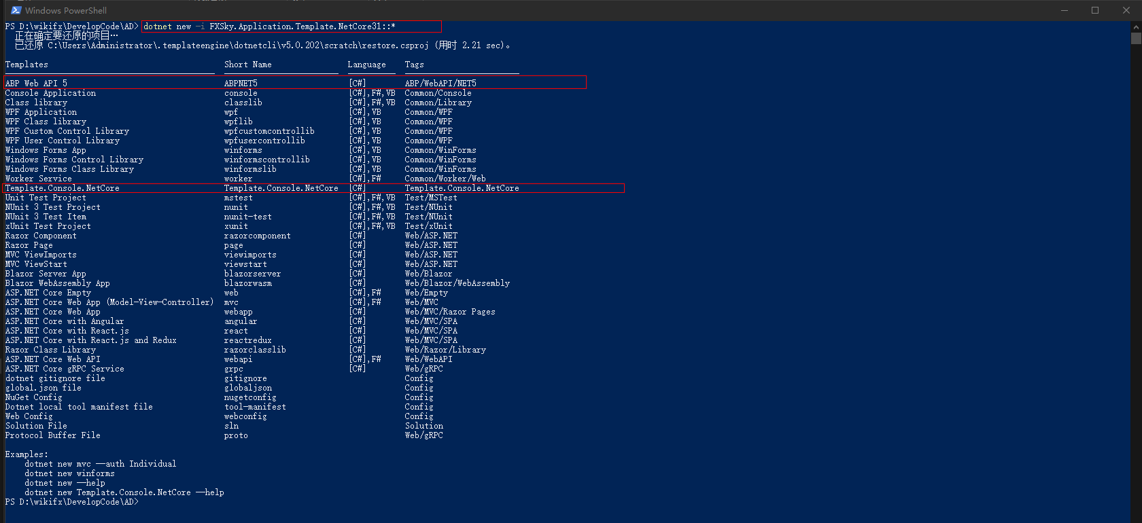This screenshot has height=523, width=1142.
Task: Click 'ASP.NET Core Web App (Model-View-Controller)' template
Action: (x=109, y=302)
